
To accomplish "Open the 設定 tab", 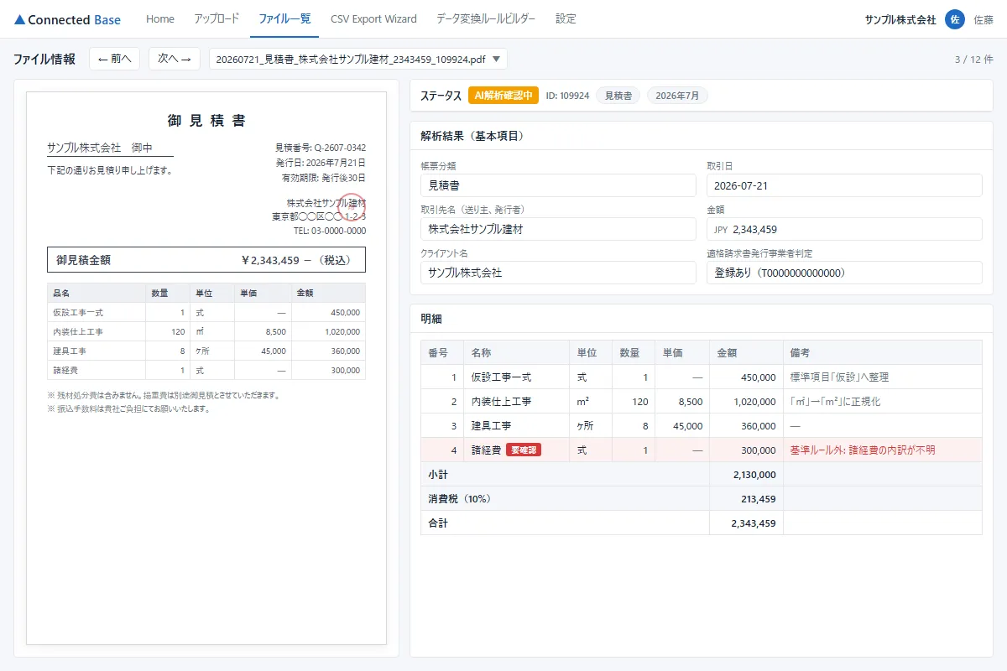I will click(x=566, y=18).
